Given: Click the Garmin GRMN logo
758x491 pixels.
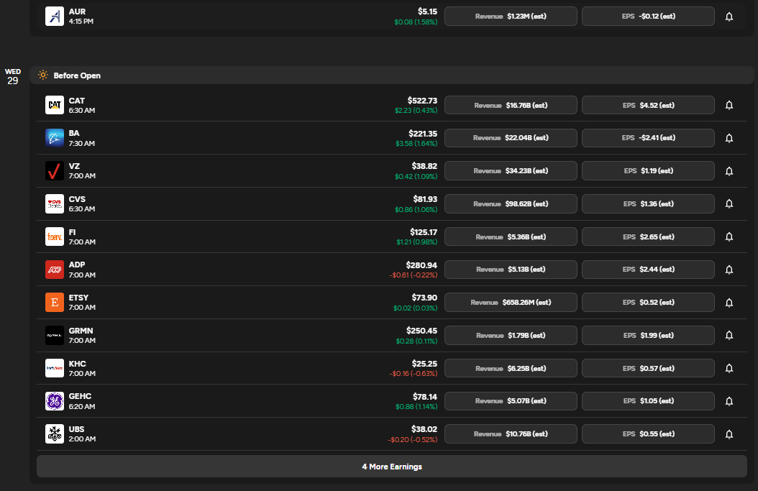Looking at the screenshot, I should tap(55, 336).
